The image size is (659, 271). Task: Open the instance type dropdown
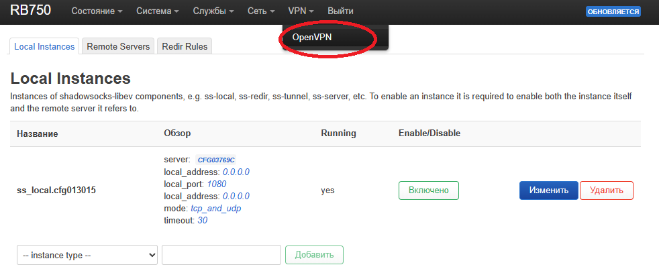click(x=87, y=255)
